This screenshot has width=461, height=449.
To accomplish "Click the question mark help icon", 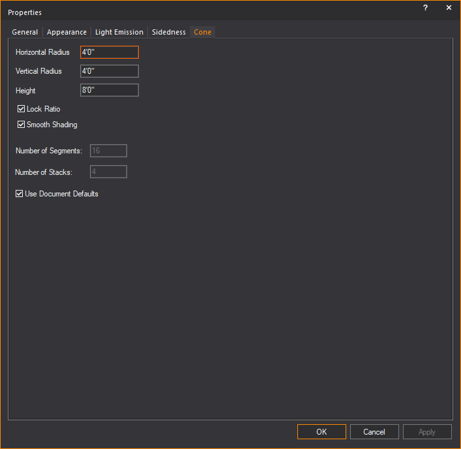I will (x=425, y=8).
